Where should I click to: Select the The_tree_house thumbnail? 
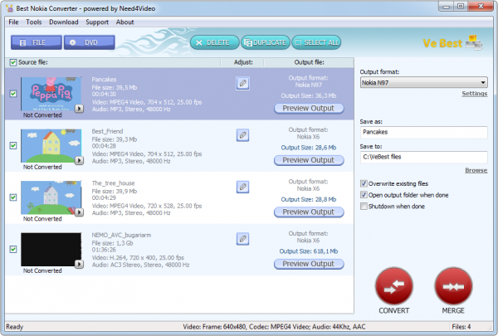(51, 197)
